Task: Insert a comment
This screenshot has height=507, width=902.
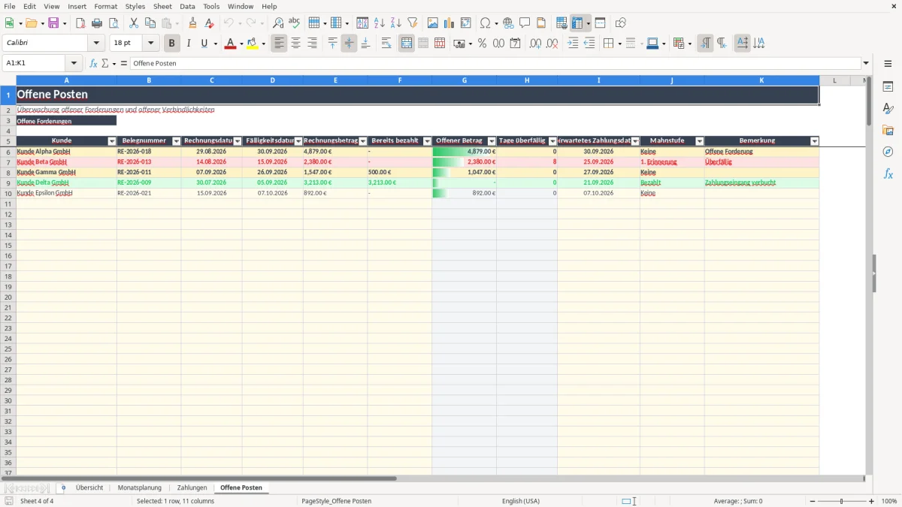Action: [x=525, y=23]
